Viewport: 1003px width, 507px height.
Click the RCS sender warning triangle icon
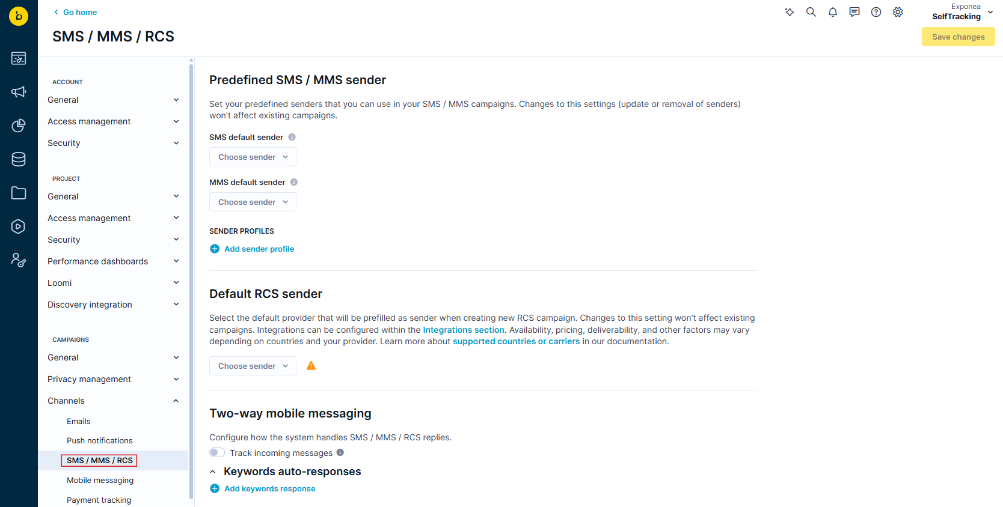311,366
